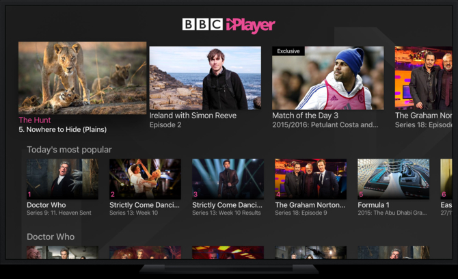Select "Today's most popular" heading

pos(69,150)
